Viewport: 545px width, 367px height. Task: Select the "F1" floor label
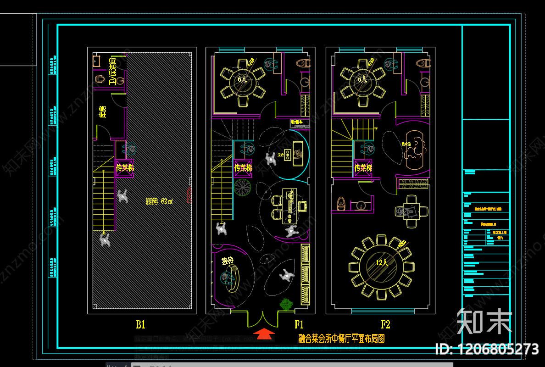tap(299, 325)
